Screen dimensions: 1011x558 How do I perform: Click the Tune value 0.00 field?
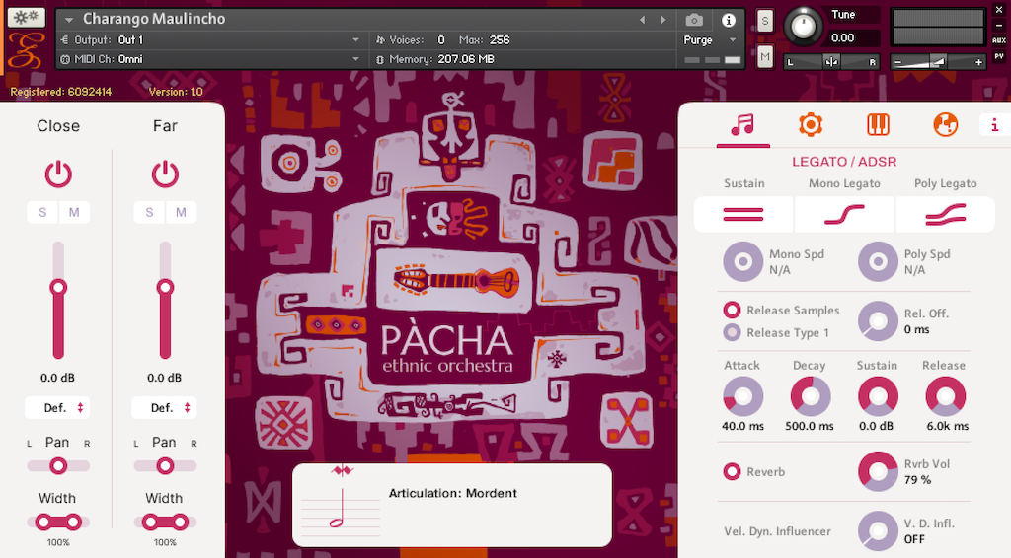(854, 38)
